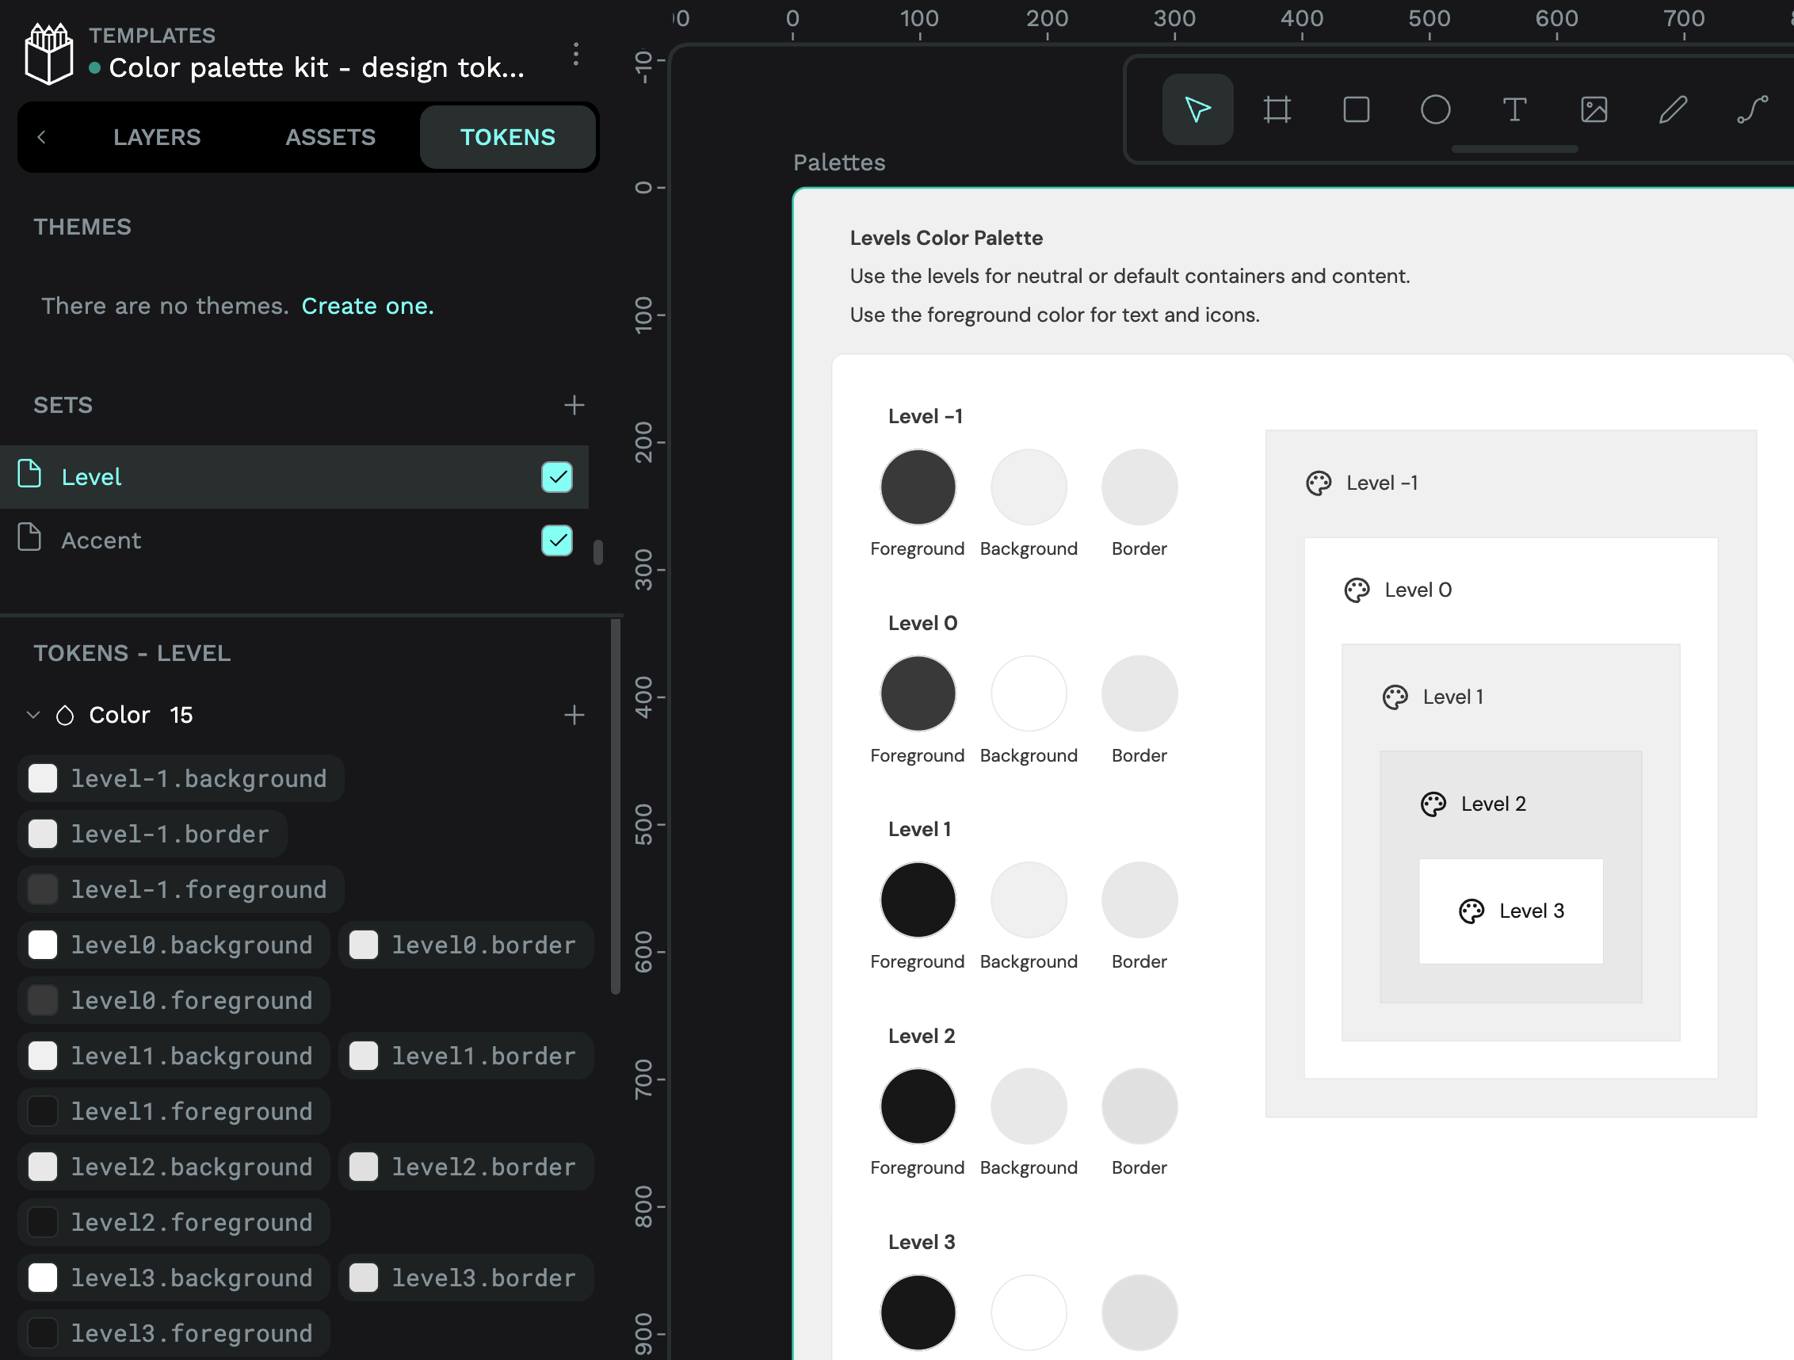Disable the Accent token set checkbox
The height and width of the screenshot is (1360, 1794).
tap(556, 540)
